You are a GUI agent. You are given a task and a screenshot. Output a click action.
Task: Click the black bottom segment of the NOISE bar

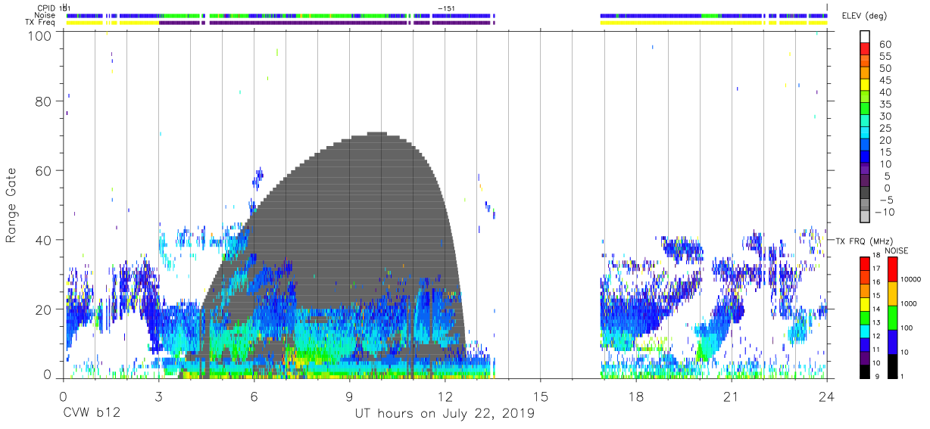click(x=893, y=366)
